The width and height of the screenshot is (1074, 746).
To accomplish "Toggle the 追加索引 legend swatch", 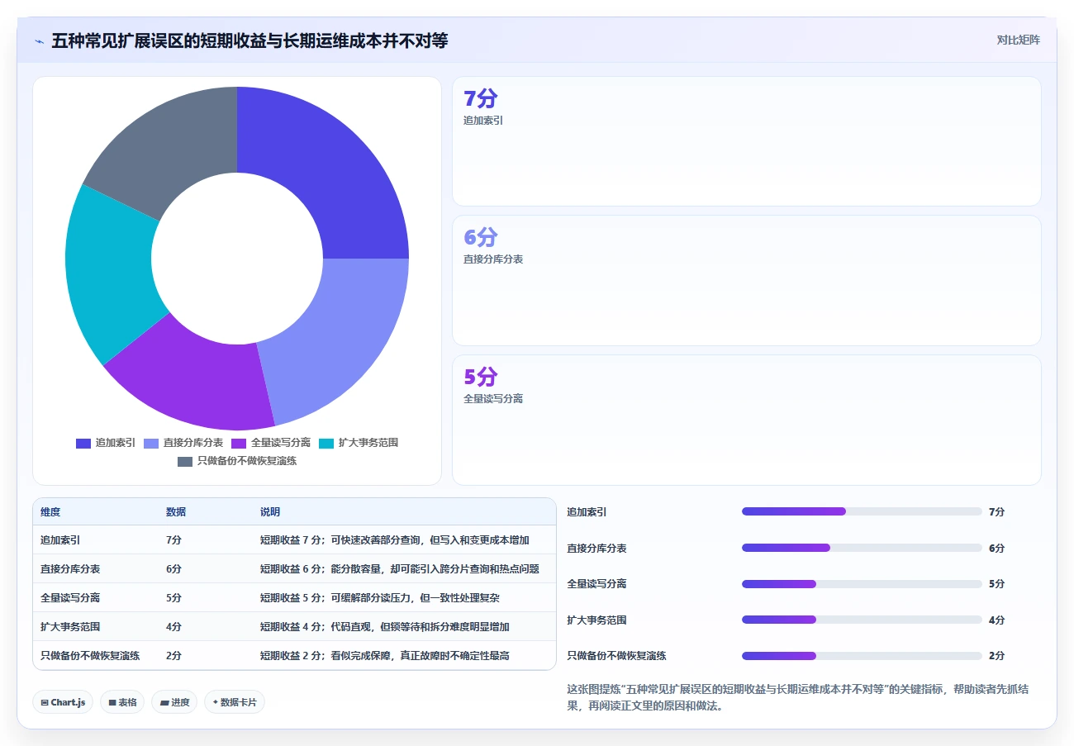I will point(83,444).
